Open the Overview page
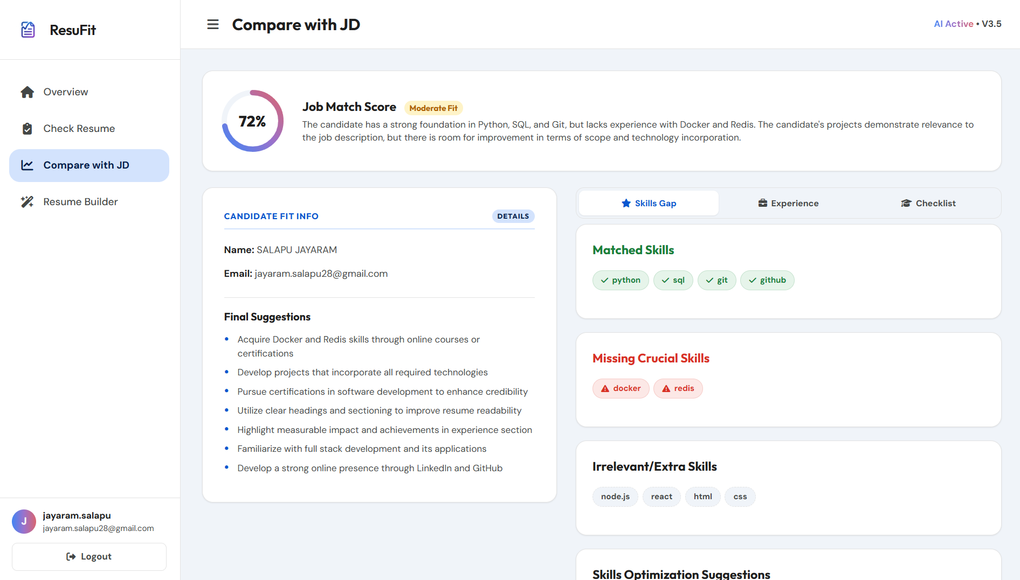Screen dimensions: 1020x580 tap(89, 92)
